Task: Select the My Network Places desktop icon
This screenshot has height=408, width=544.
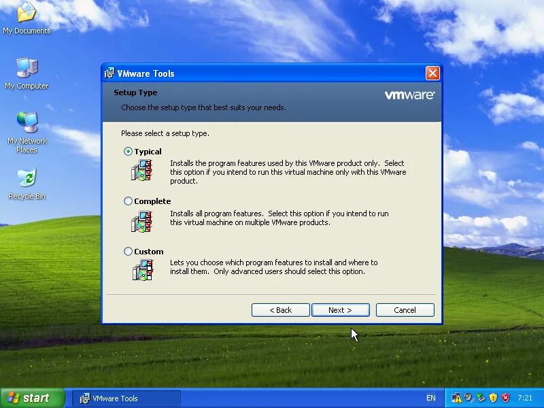Action: coord(27,133)
